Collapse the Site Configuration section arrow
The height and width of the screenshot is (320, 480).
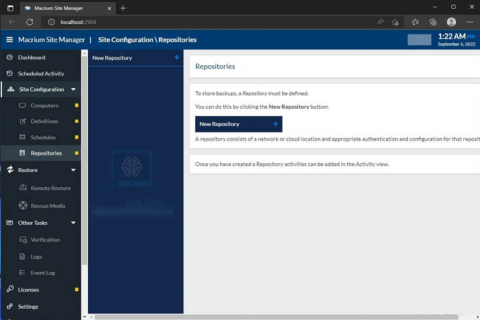pos(73,89)
